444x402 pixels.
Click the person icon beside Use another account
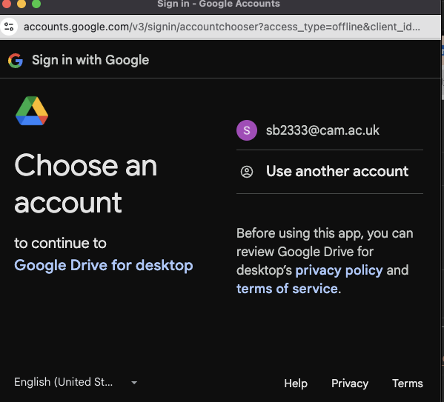pyautogui.click(x=247, y=172)
